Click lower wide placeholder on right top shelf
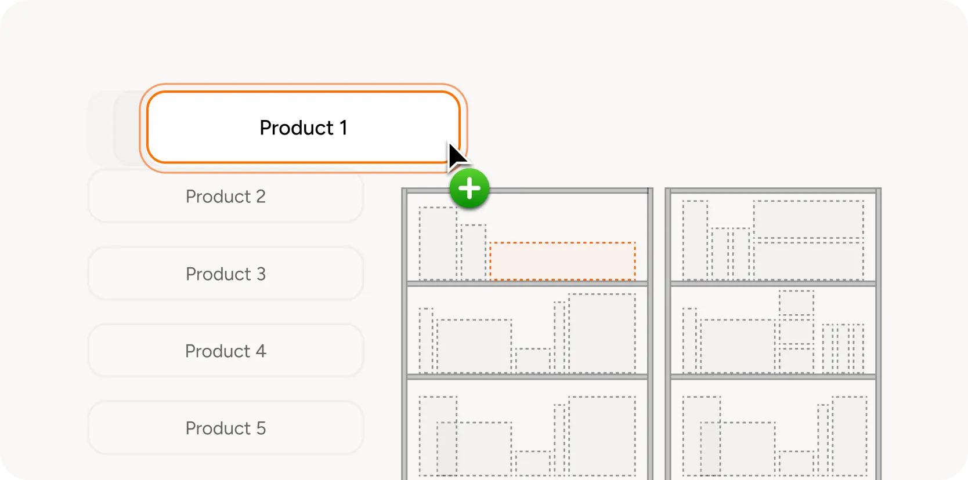Screen dimensions: 968x480 808,261
